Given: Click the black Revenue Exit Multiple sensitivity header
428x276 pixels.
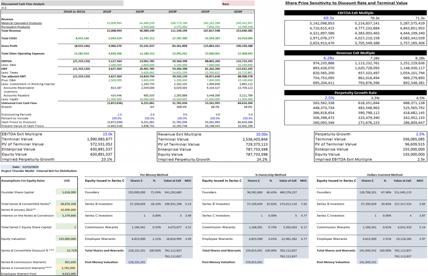Looking at the screenshot, I should click(356, 53).
